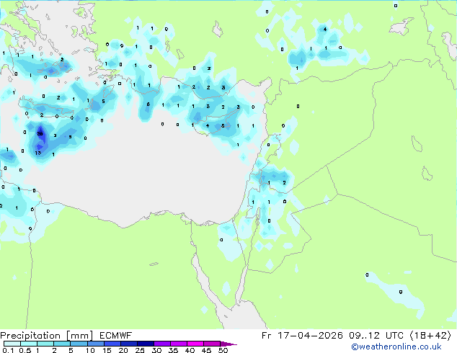Viewport: 457px width, 353px height.
Task: Click the 50 legend scale label
Action: [223, 350]
